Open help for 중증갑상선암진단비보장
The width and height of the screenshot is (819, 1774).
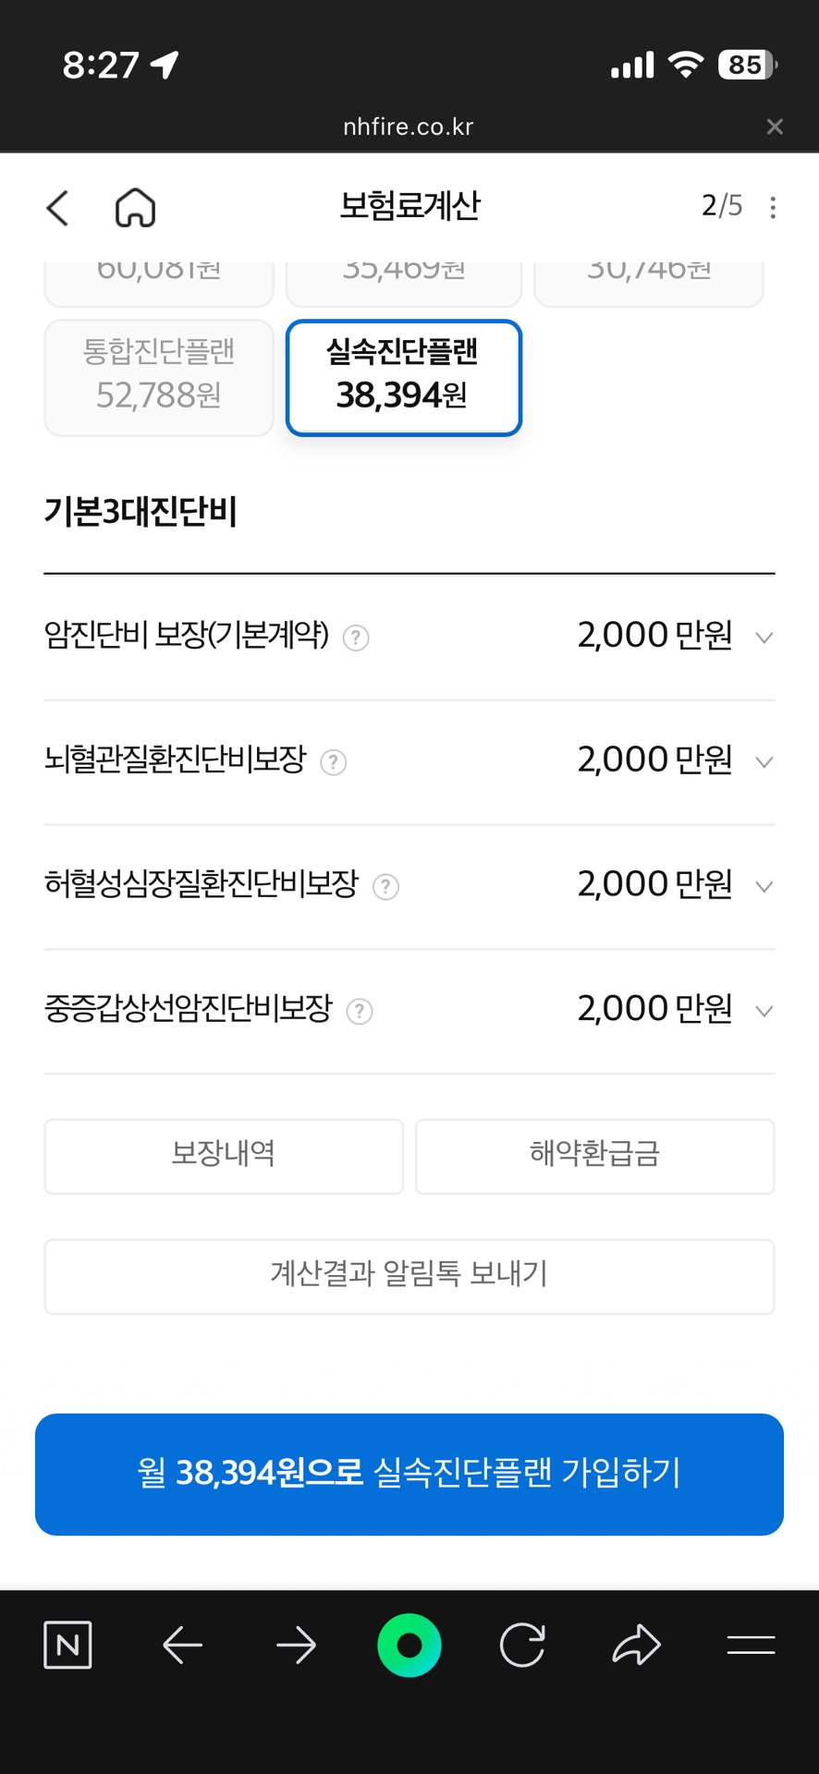360,1012
